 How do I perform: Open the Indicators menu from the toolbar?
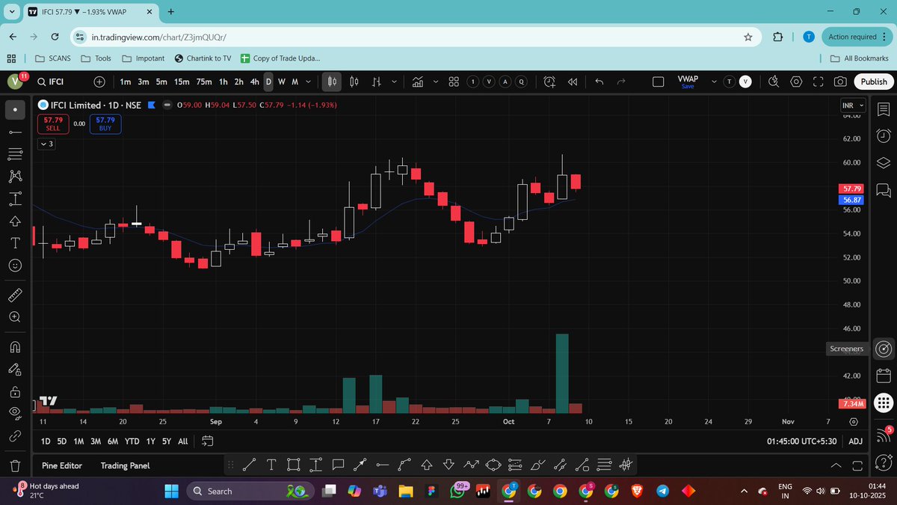(x=417, y=82)
